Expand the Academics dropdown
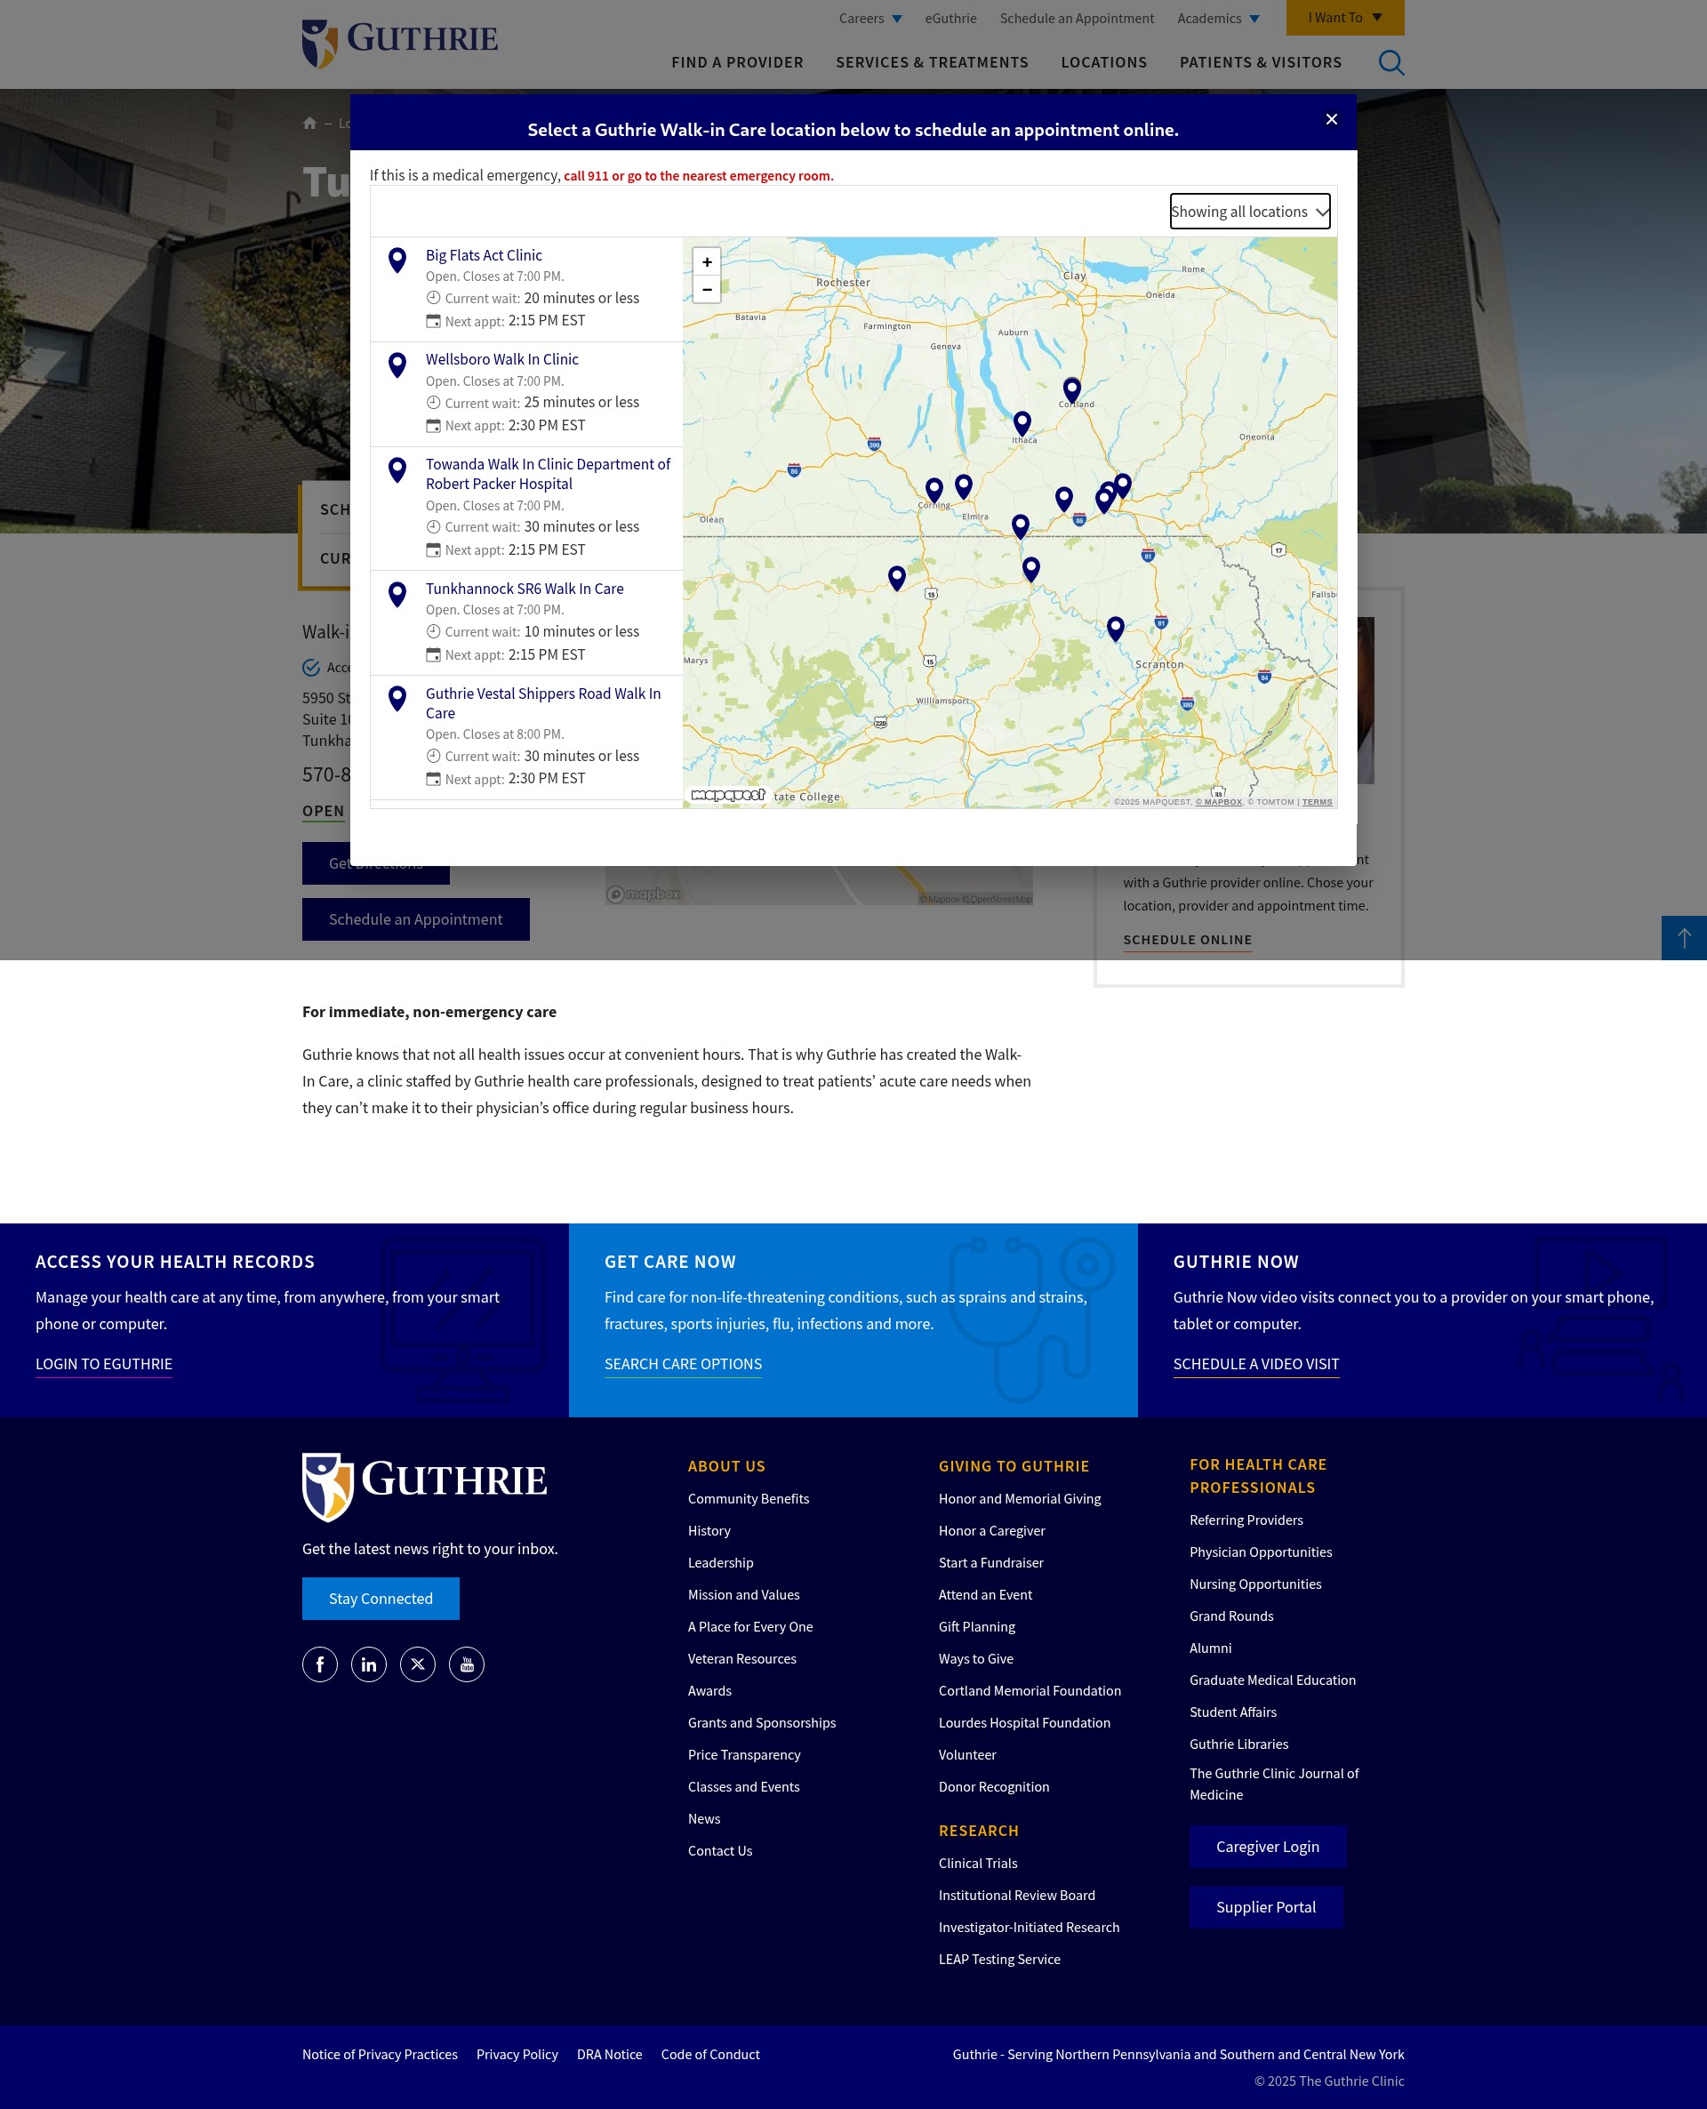This screenshot has width=1707, height=2109. click(x=1218, y=18)
